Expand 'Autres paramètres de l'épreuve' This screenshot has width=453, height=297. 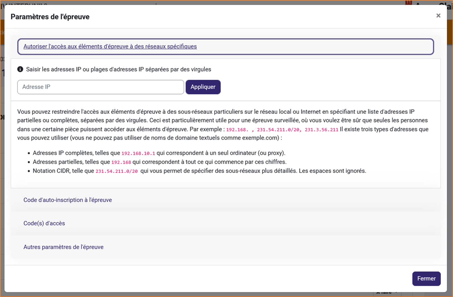tap(63, 247)
